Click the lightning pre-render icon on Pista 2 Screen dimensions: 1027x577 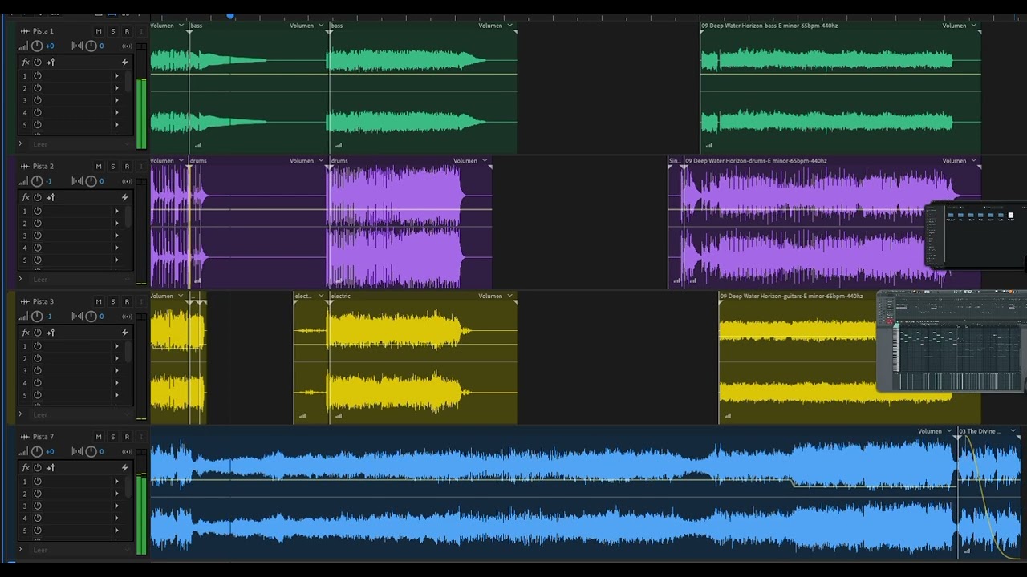tap(124, 197)
